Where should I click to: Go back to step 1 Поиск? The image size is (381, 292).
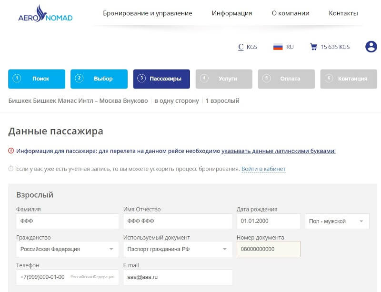37,79
